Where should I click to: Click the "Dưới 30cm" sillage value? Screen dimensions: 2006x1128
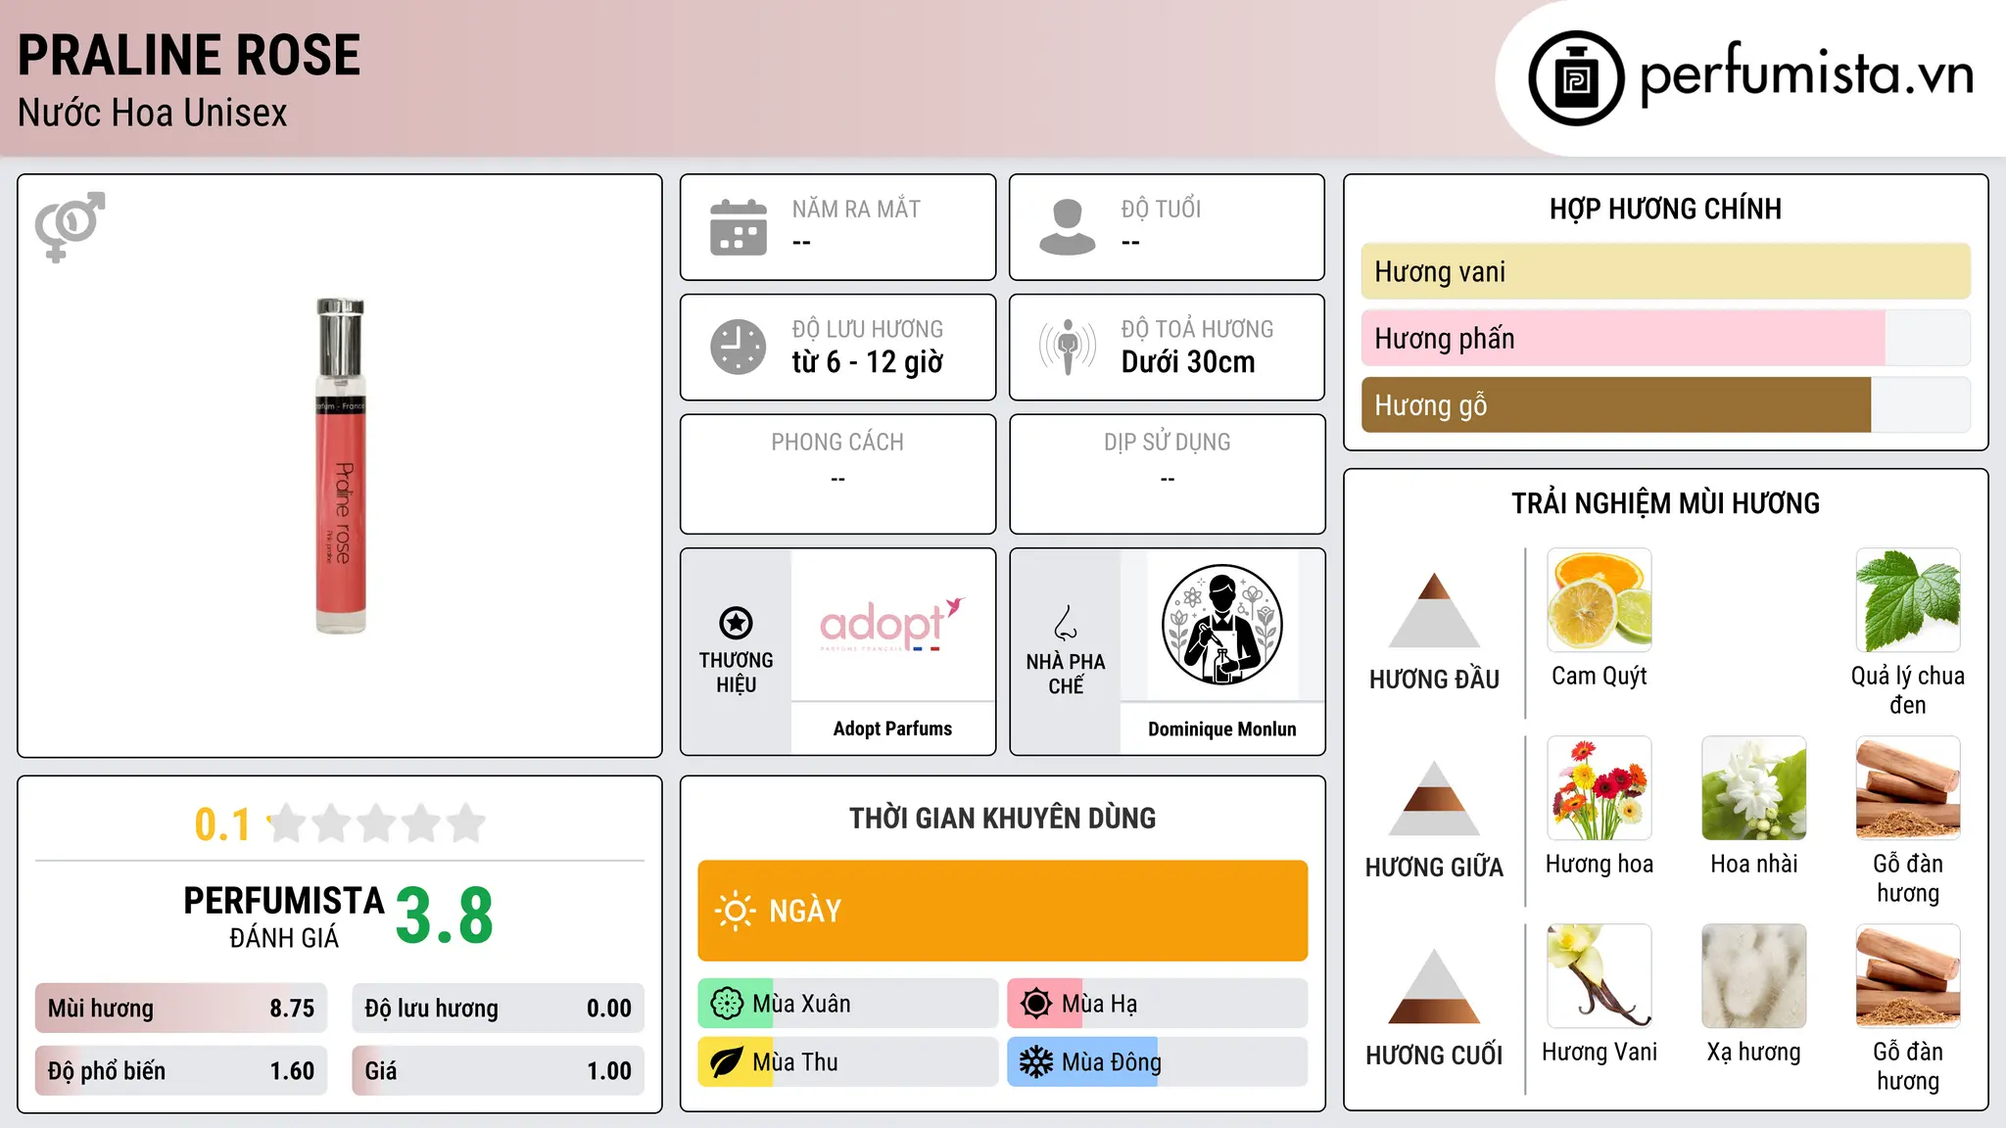pos(1188,362)
